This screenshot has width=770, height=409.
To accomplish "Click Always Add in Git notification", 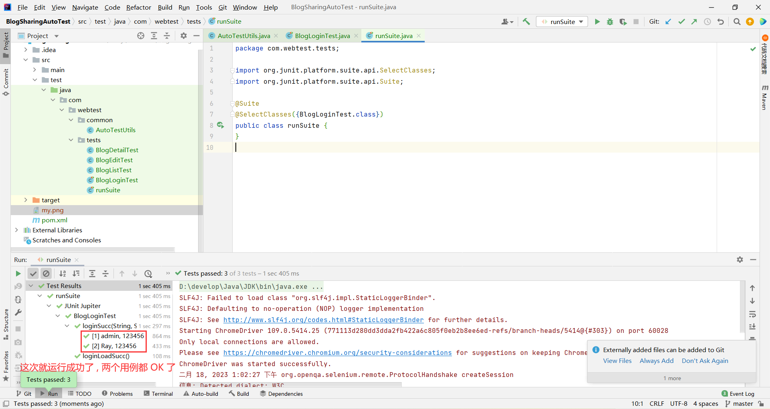I will (657, 361).
